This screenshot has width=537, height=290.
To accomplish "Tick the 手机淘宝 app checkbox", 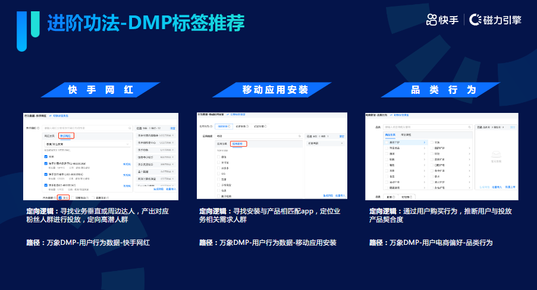I will coord(218,185).
